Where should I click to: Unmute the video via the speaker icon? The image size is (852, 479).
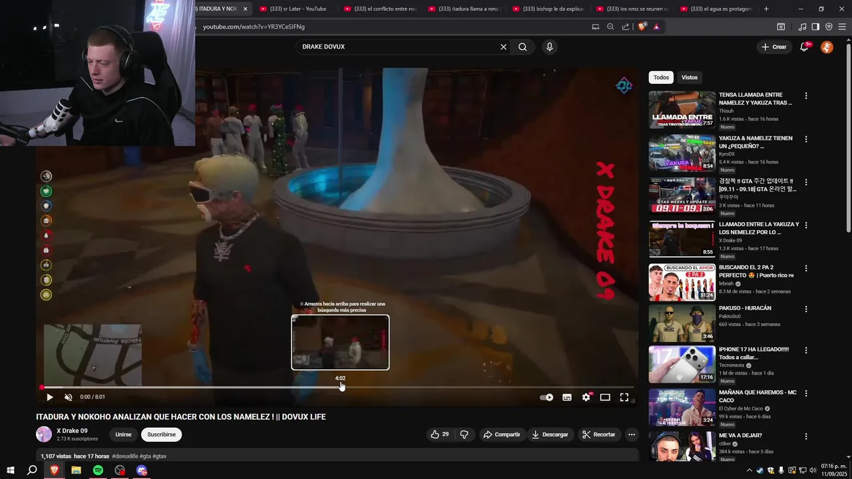[68, 397]
